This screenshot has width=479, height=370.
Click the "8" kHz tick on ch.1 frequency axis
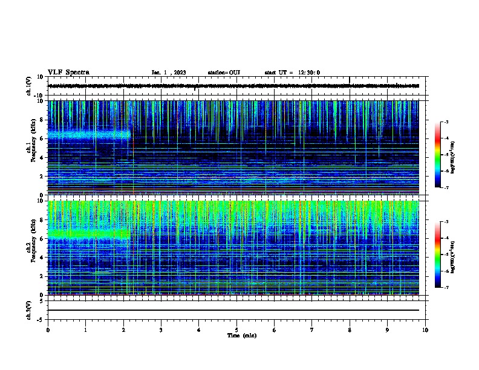[x=42, y=120]
